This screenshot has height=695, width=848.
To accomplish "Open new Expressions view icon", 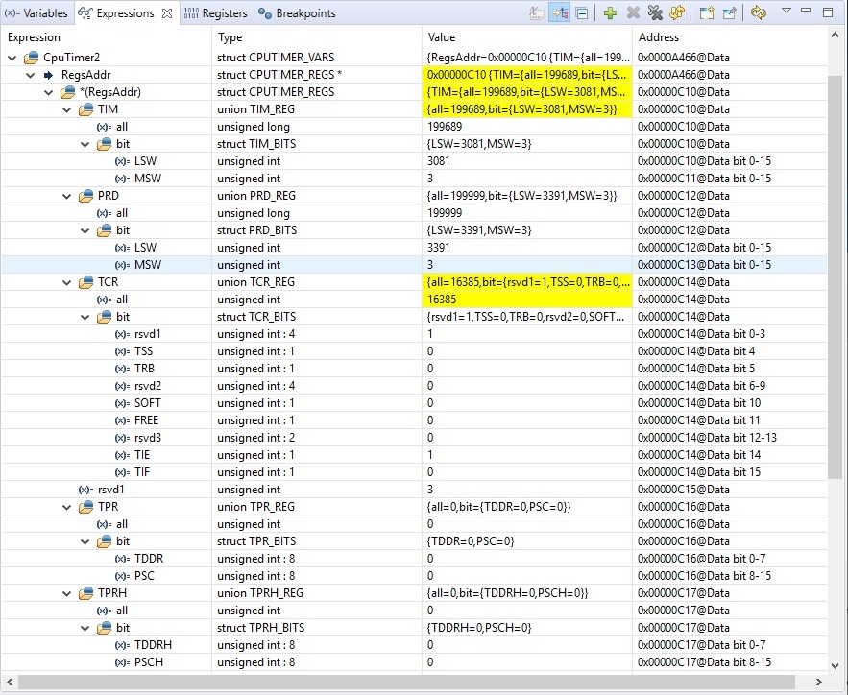I will 707,13.
